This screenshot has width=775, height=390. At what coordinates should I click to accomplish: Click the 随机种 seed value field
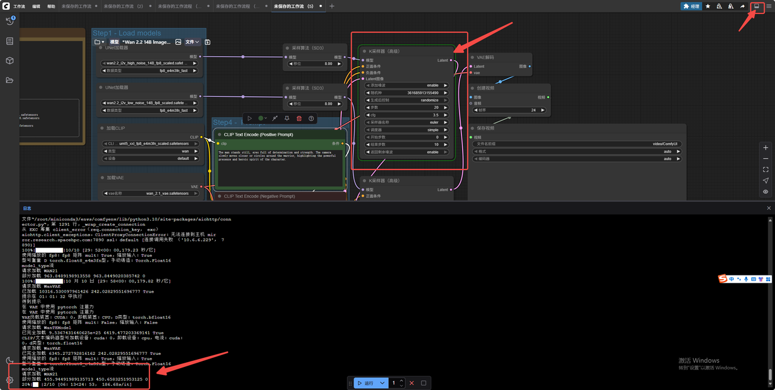pyautogui.click(x=406, y=93)
